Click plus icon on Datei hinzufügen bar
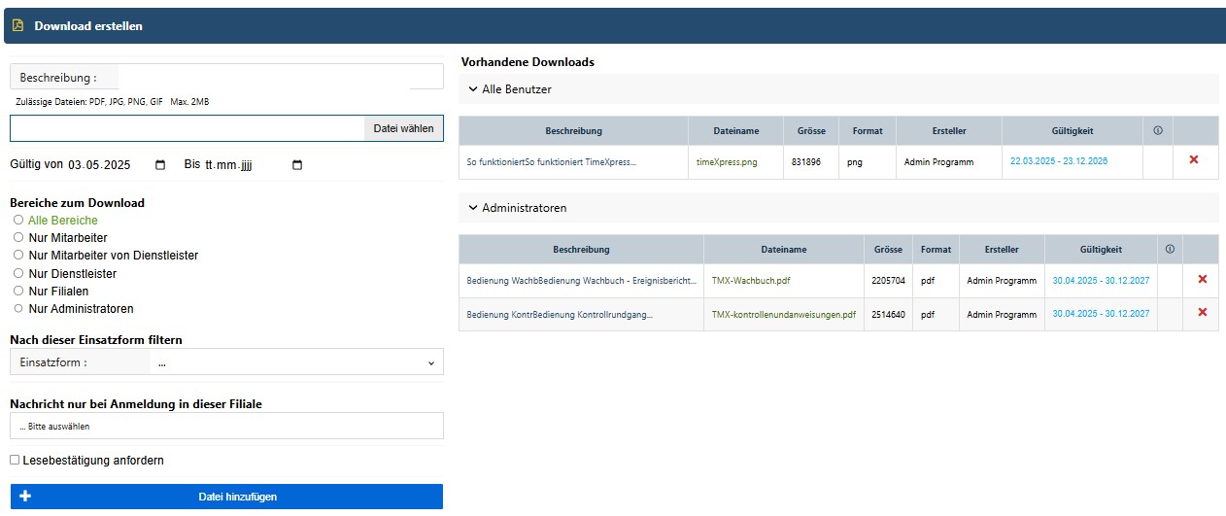Viewport: 1226px width, 516px height. (26, 497)
